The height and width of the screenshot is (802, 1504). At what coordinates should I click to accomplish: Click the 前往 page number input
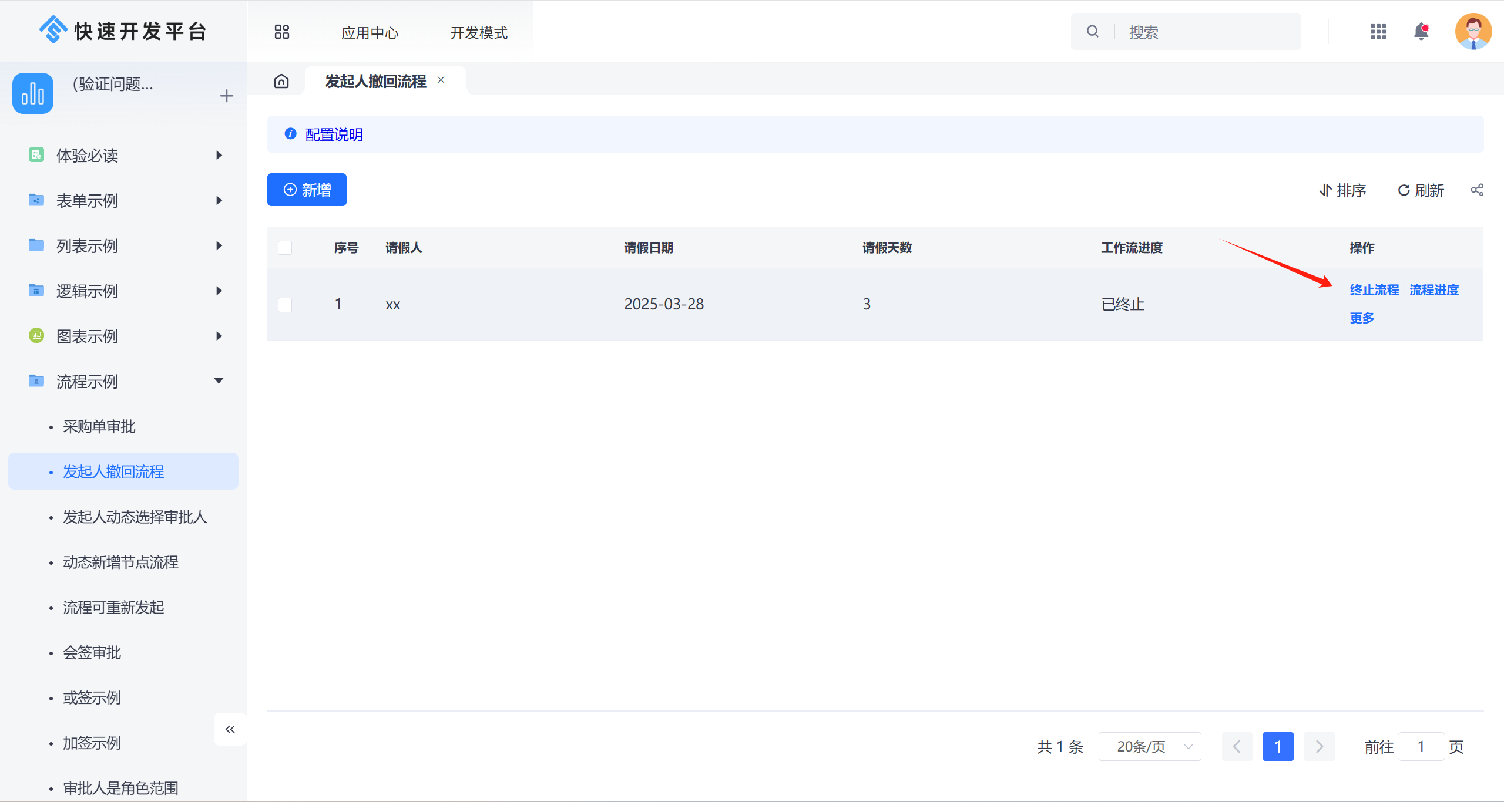tap(1422, 746)
